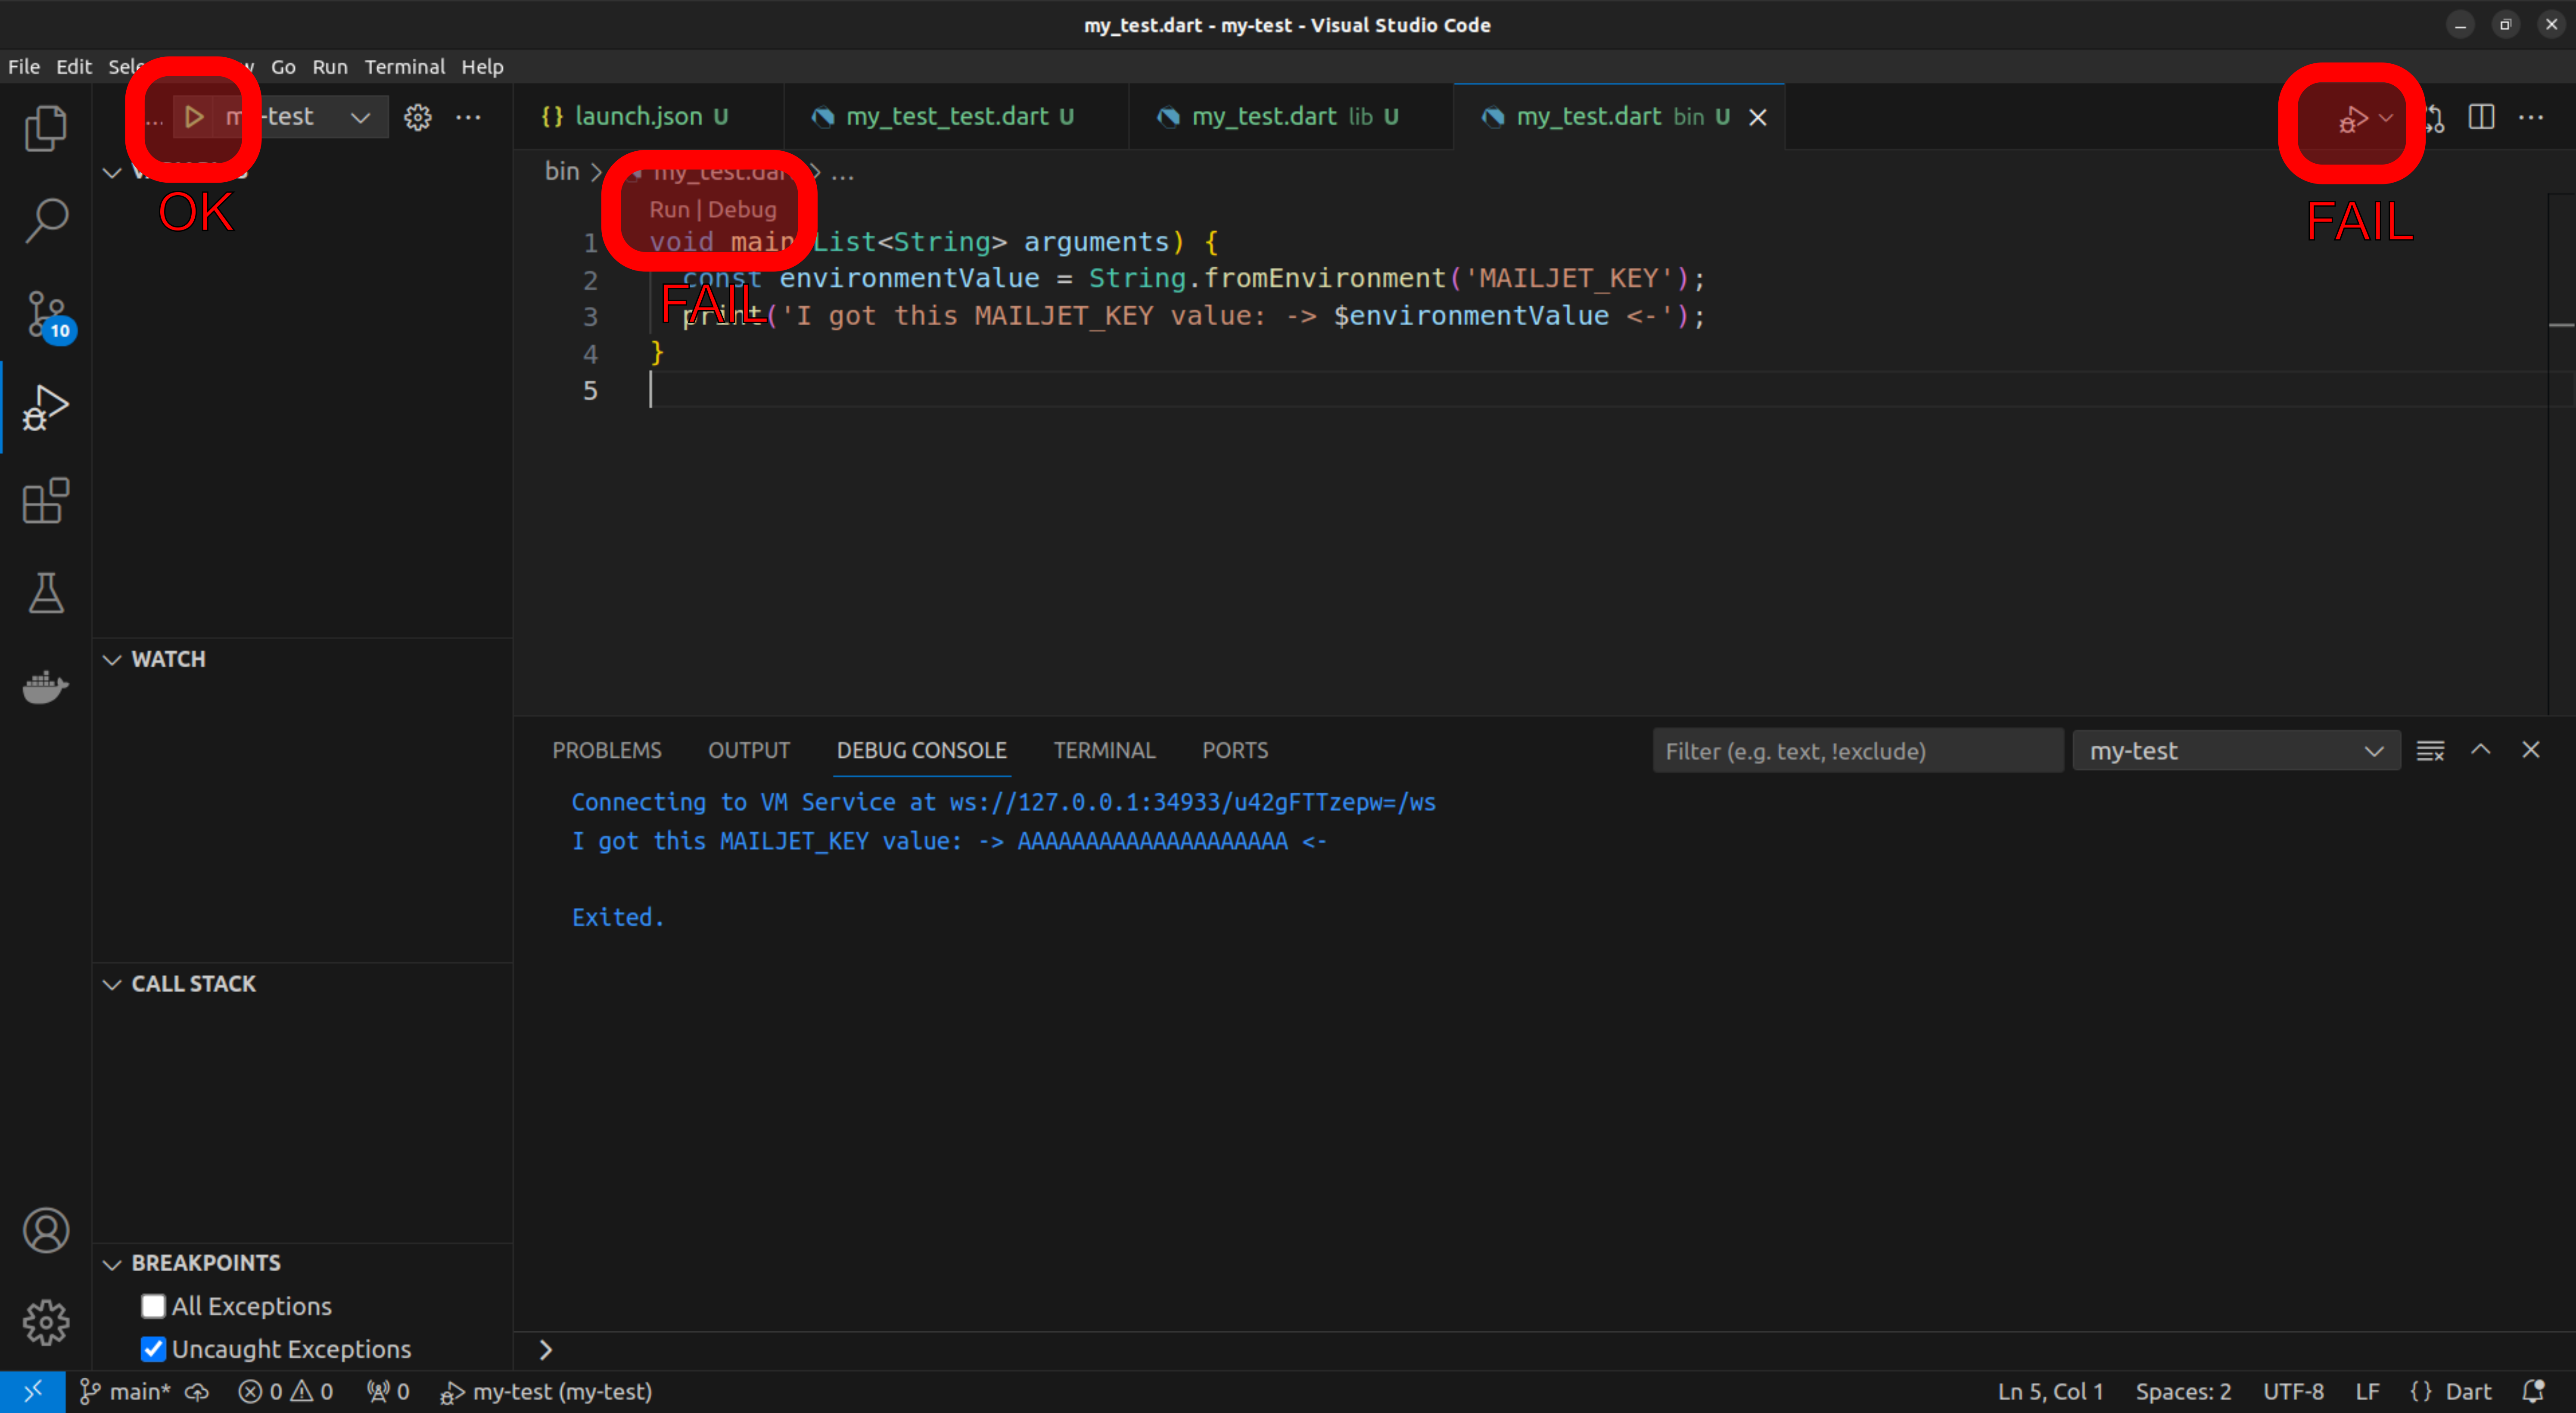This screenshot has height=1413, width=2576.
Task: Switch to the TERMINAL panel tab
Action: (x=1104, y=750)
